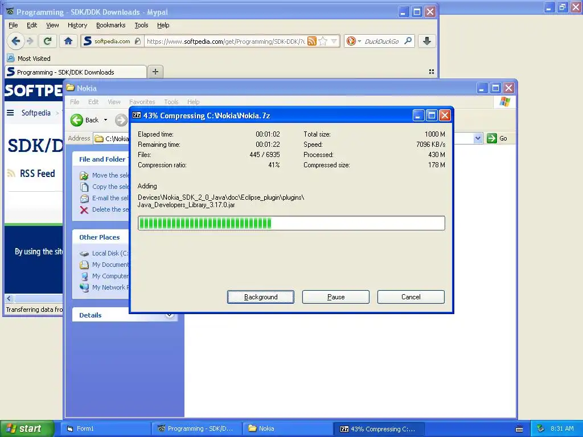The height and width of the screenshot is (437, 583).
Task: Go forward in Mypal browser
Action: [x=31, y=41]
